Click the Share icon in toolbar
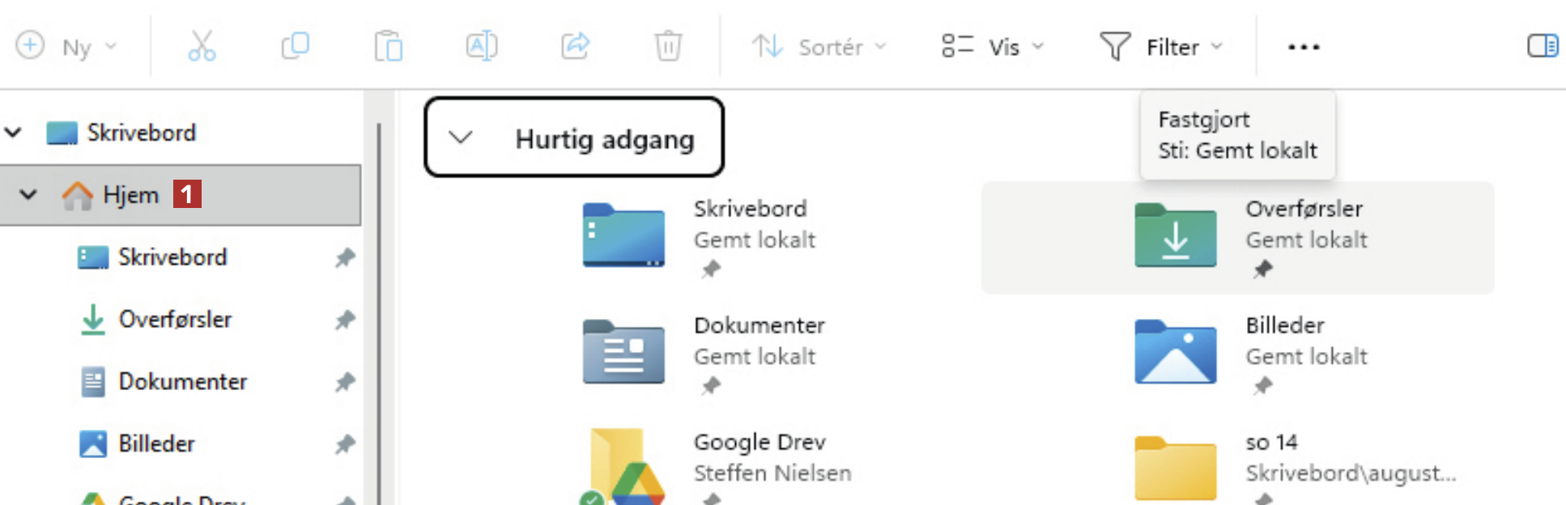1566x505 pixels. [575, 46]
